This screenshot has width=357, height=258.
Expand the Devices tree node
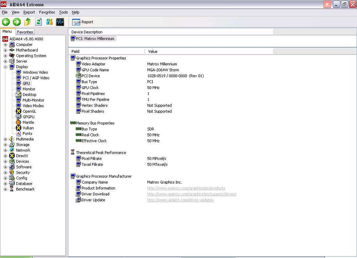point(5,161)
